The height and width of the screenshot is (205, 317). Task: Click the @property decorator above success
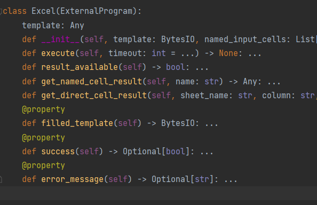[43, 138]
